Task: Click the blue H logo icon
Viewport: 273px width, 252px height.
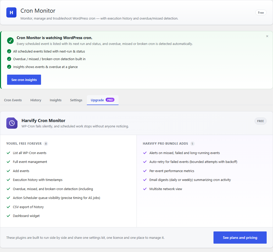Action: (11, 12)
